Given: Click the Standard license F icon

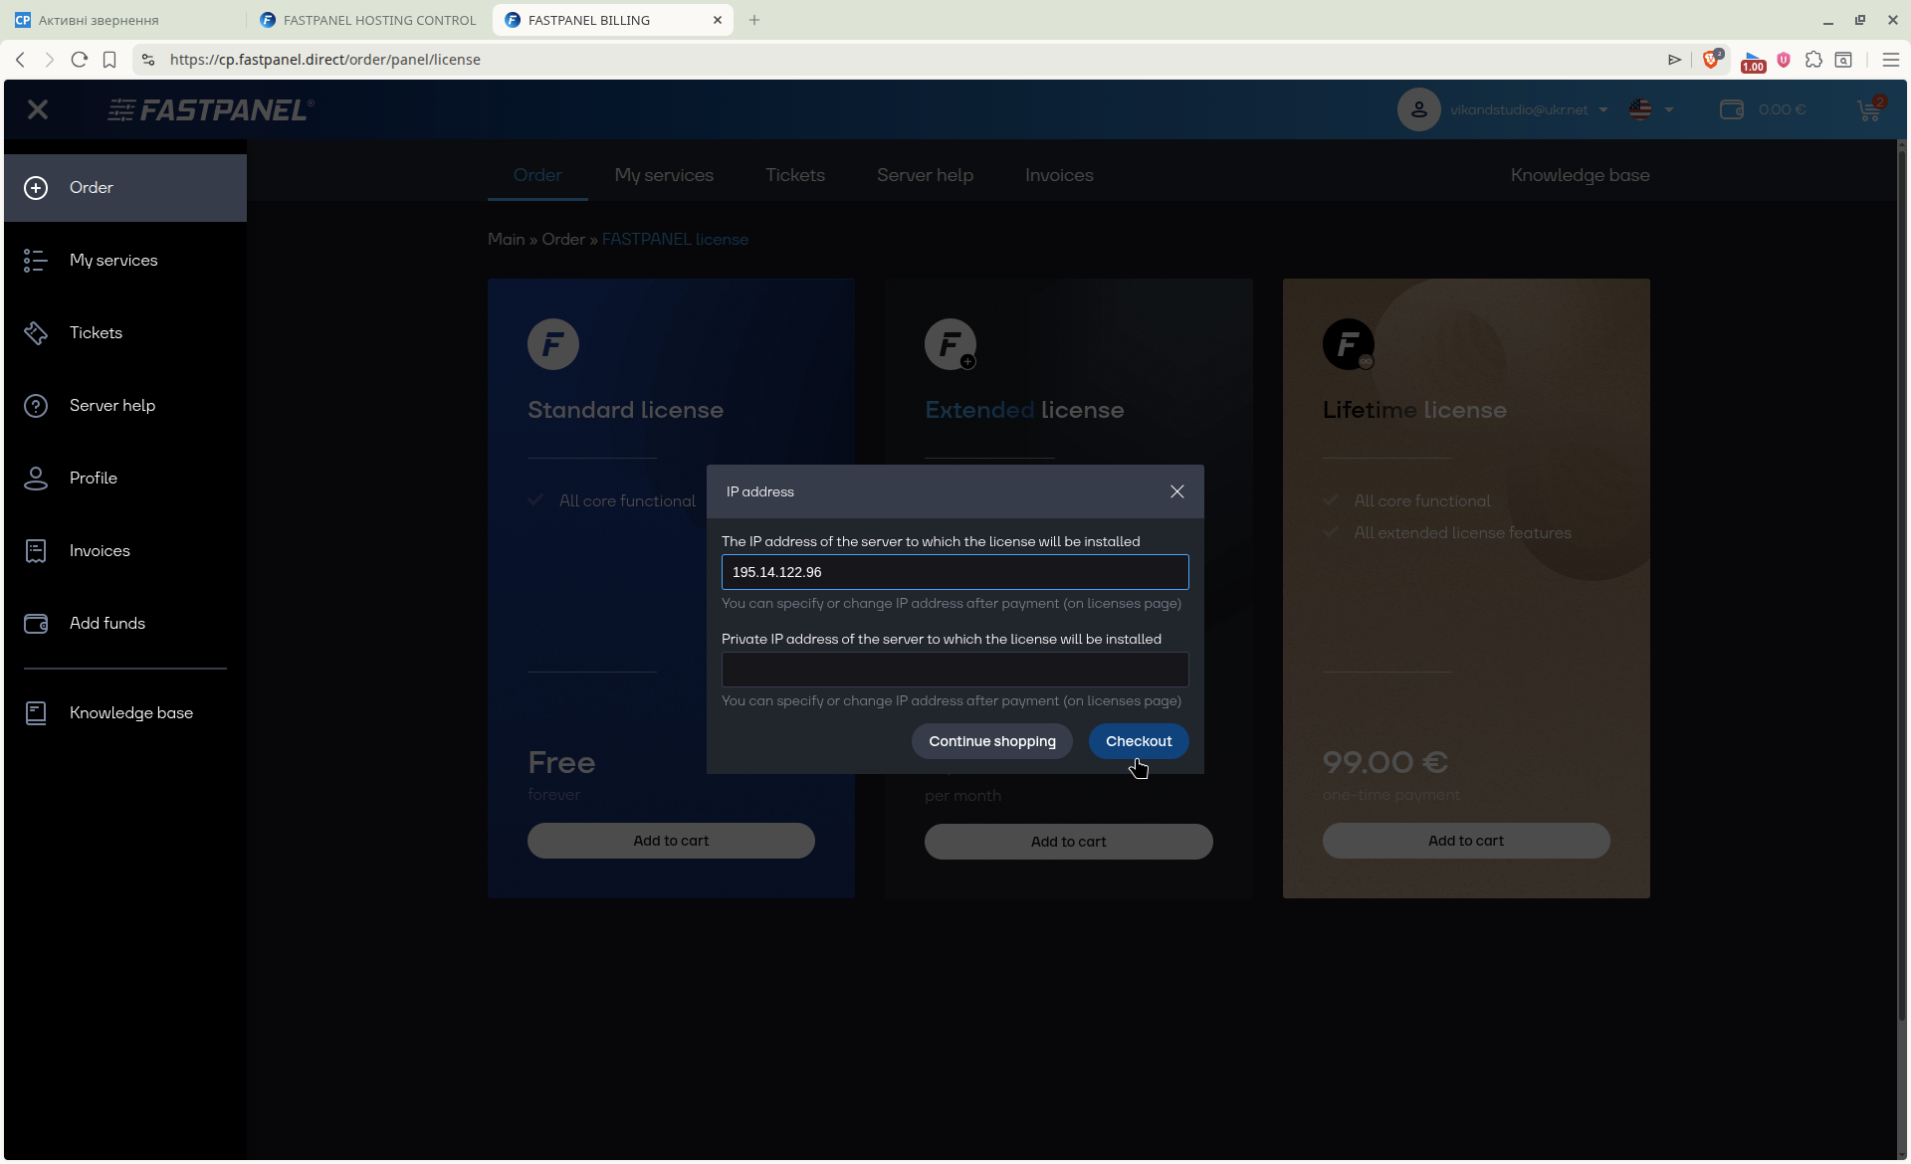Looking at the screenshot, I should pyautogui.click(x=553, y=344).
